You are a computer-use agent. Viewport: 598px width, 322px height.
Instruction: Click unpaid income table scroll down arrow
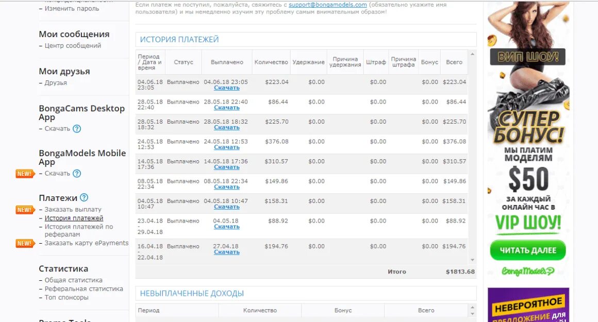(473, 314)
